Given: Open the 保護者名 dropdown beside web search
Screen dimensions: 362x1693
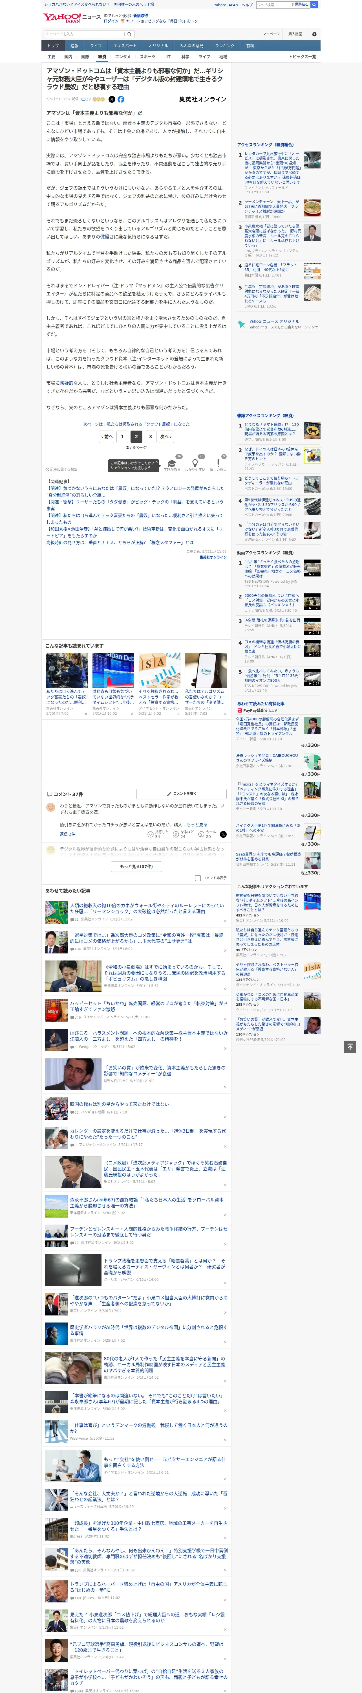Looking at the screenshot, I should coord(300,5).
